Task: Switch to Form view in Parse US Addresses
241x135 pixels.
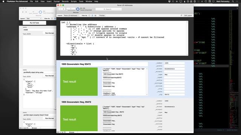Action: [89, 15]
